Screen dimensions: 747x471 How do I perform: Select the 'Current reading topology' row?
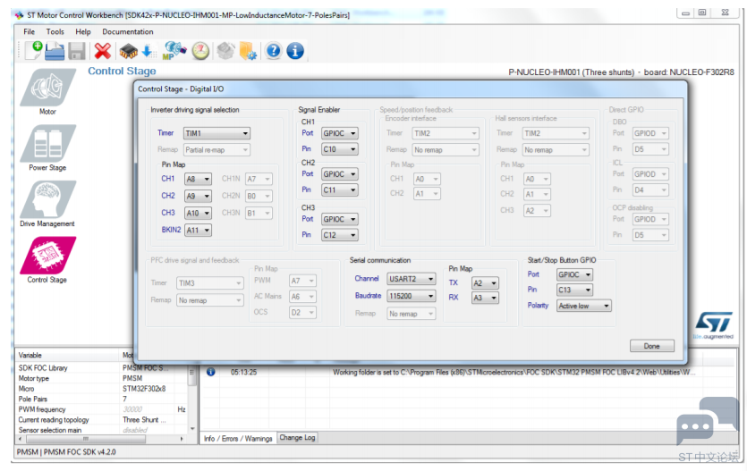[102, 420]
